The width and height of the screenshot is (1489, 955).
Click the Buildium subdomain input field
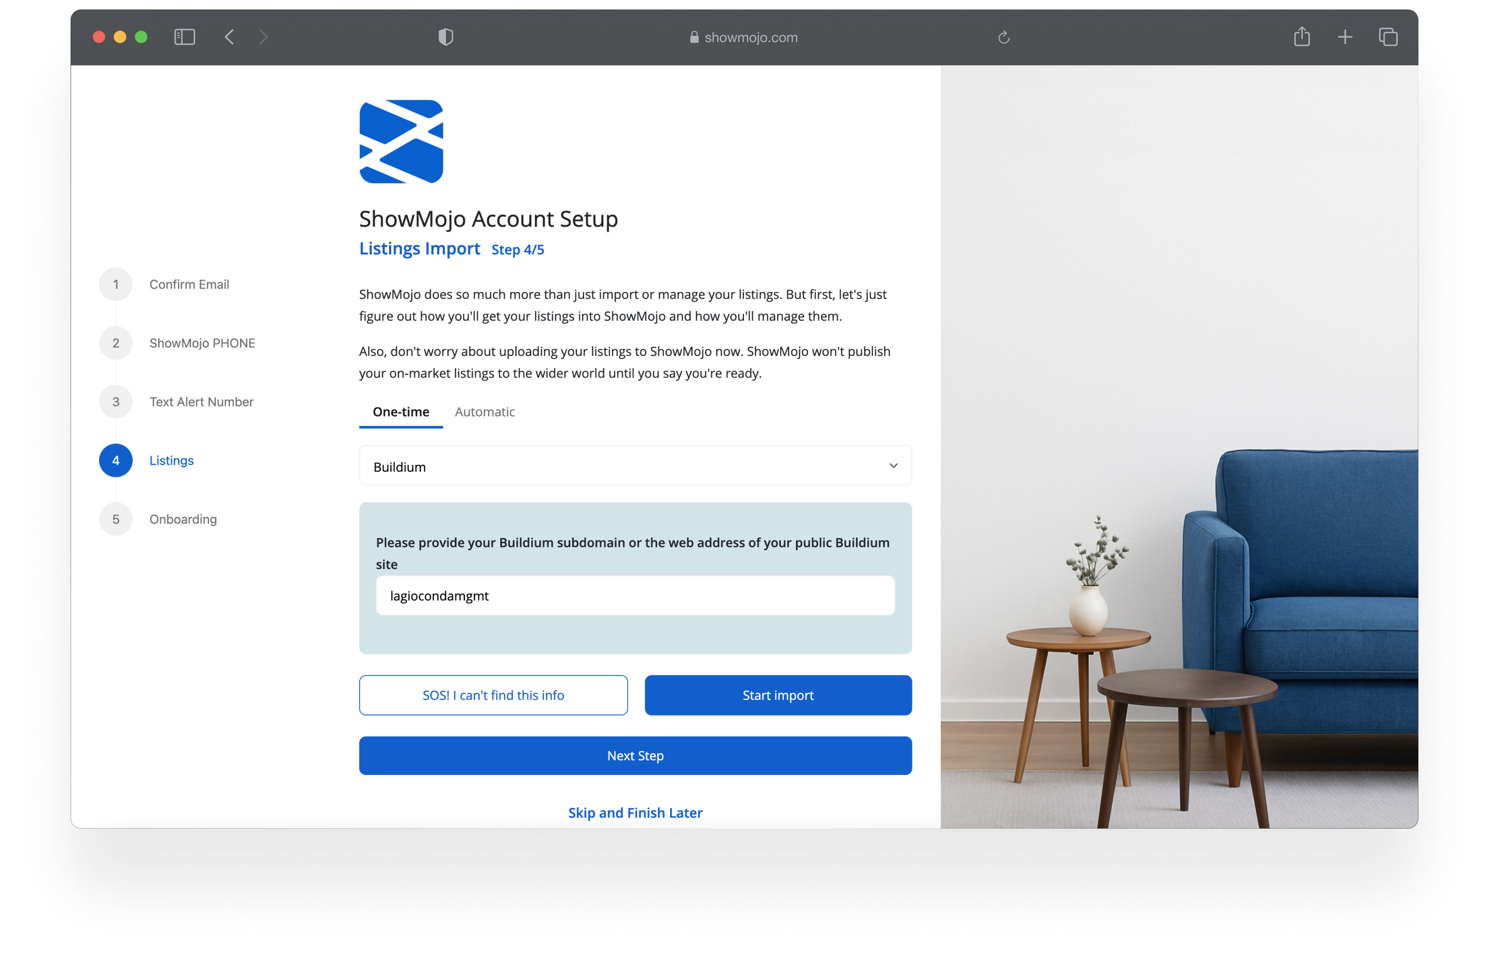[634, 596]
